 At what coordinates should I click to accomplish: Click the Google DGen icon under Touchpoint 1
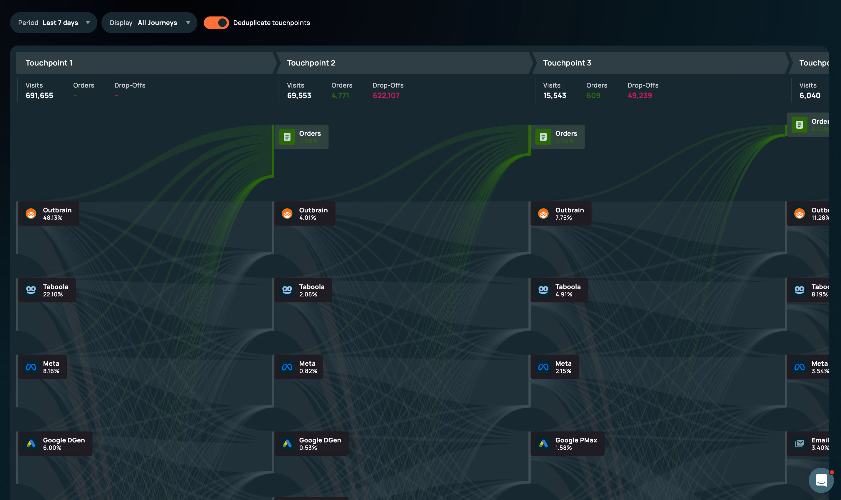(x=31, y=443)
